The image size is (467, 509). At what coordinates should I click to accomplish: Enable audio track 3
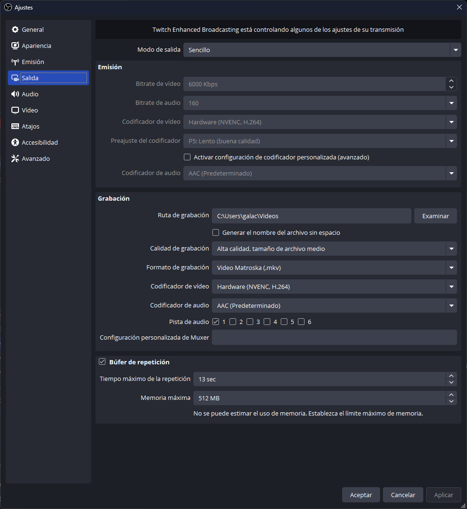click(250, 322)
